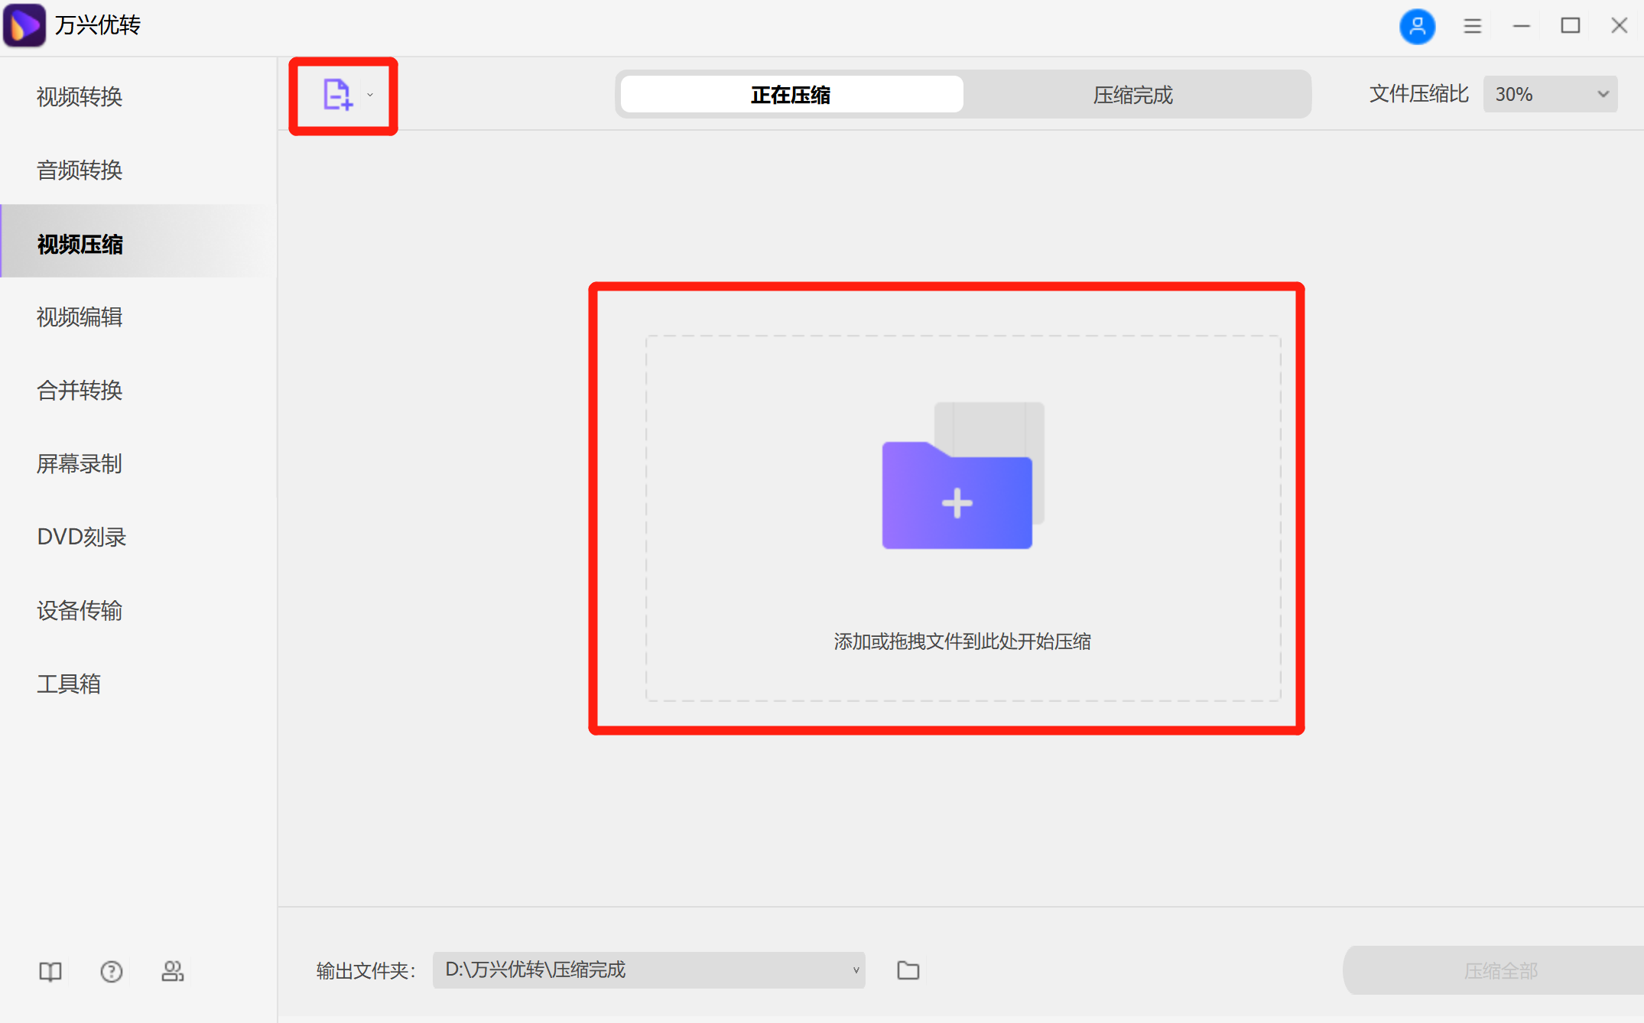
Task: Select 视频压缩 in the sidebar
Action: tap(82, 244)
